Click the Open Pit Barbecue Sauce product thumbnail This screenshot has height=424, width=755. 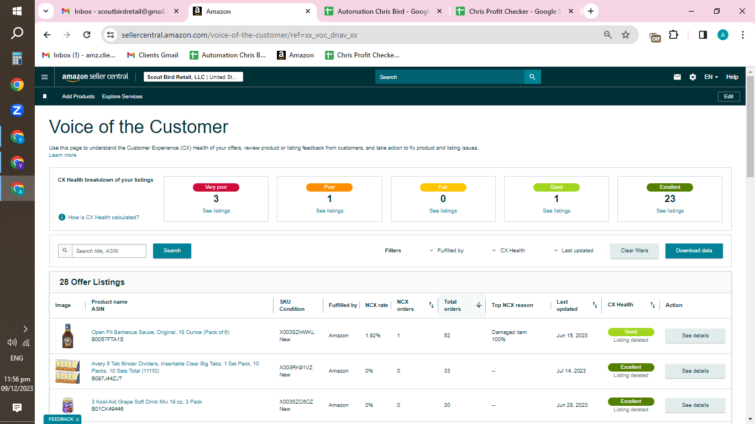(67, 336)
